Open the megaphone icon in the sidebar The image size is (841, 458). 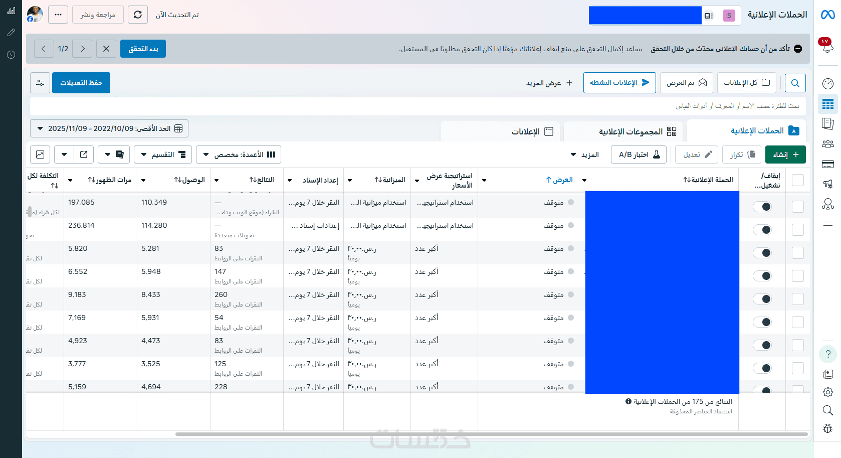pyautogui.click(x=828, y=184)
